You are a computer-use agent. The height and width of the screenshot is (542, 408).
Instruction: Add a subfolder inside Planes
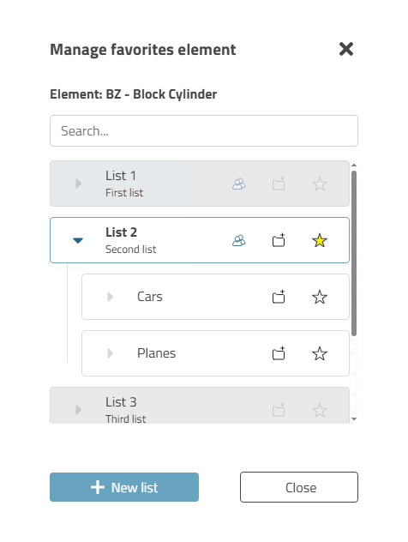279,353
